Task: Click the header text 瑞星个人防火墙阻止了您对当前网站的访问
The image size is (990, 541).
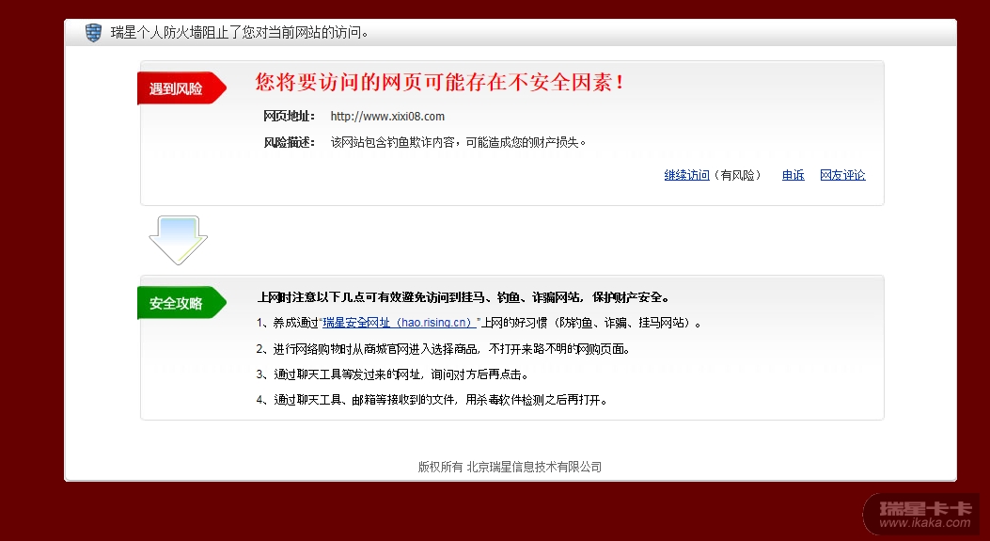Action: click(240, 32)
